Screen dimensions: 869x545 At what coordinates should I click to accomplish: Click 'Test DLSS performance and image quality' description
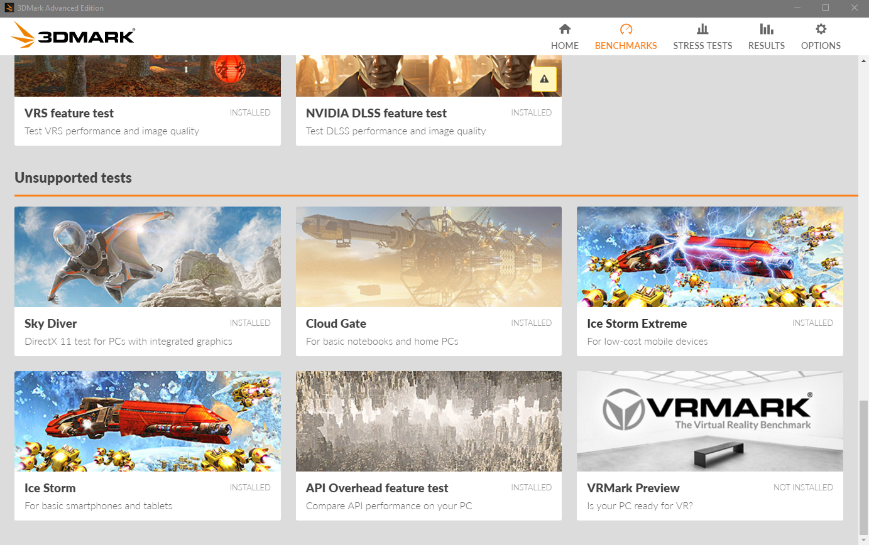(396, 131)
